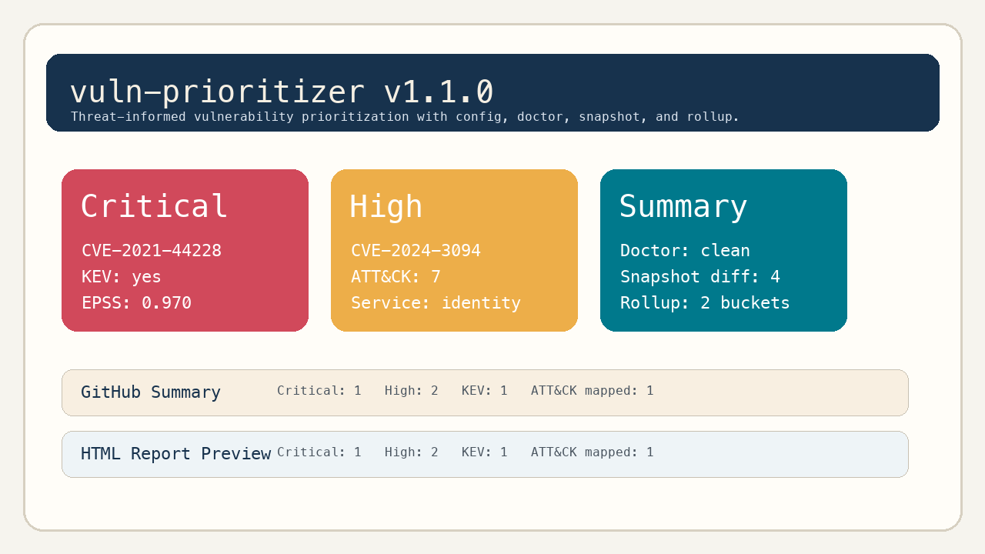Click the KEV: yes line
This screenshot has height=554, width=985.
122,277
